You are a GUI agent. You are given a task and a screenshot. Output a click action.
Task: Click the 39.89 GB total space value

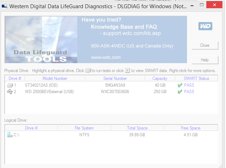tap(137, 135)
